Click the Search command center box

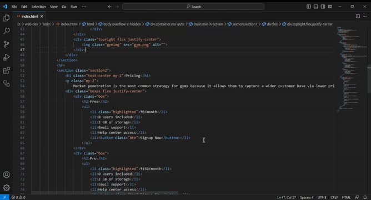point(193,7)
